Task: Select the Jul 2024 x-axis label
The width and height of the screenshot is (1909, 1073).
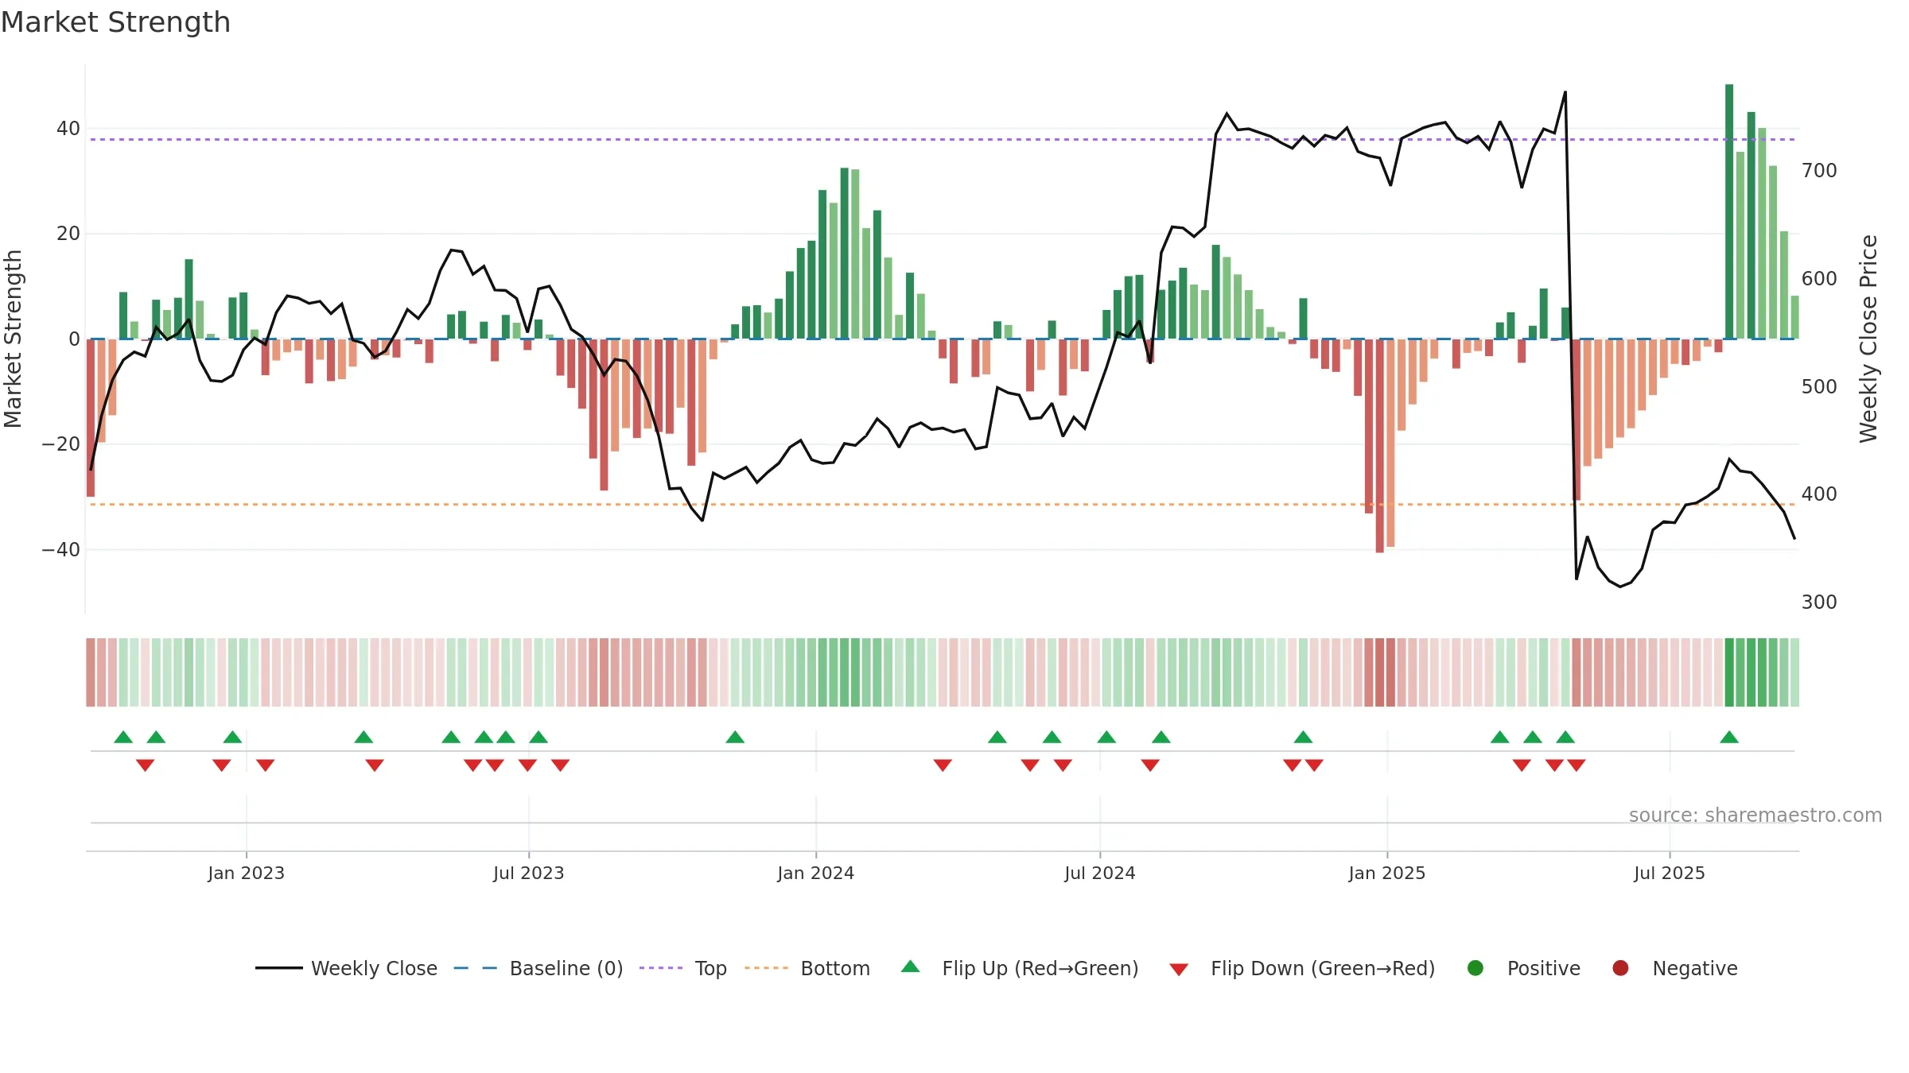Action: 1099,874
